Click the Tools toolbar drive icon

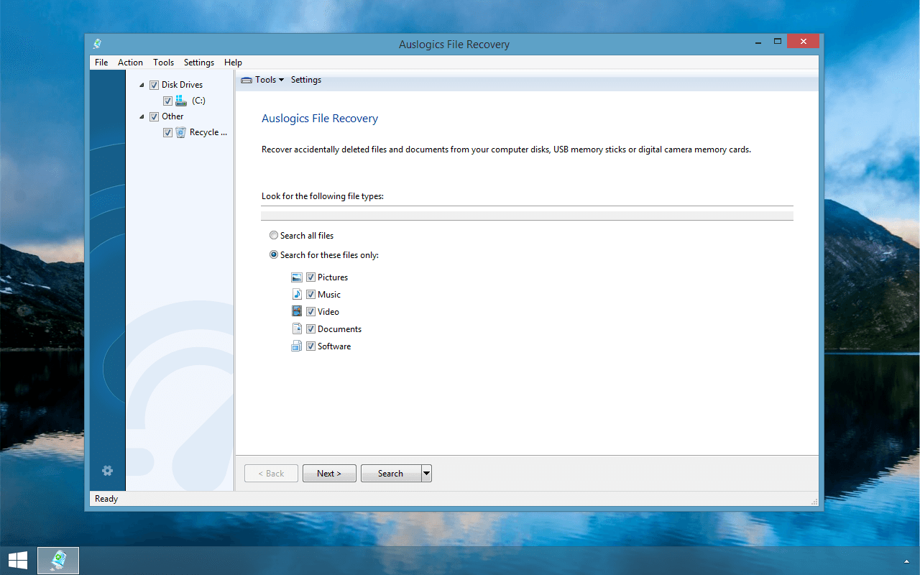[x=247, y=80]
